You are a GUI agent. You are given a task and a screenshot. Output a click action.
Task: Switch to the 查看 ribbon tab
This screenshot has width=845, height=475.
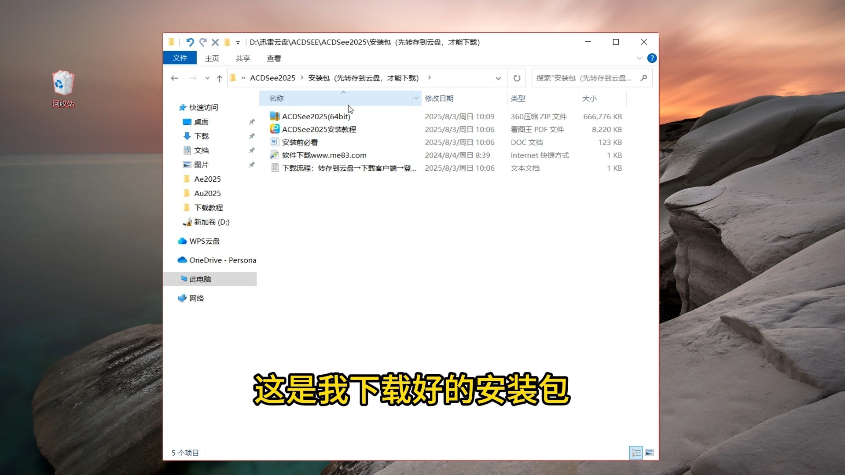coord(273,58)
